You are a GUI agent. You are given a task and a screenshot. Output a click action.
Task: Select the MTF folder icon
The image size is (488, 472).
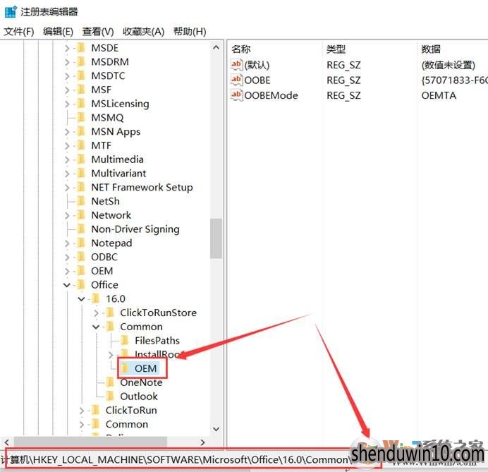(x=81, y=145)
